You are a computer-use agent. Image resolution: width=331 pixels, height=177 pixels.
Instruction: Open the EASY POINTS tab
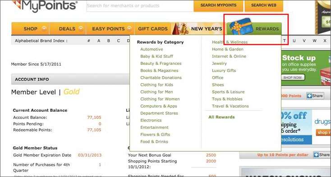click(110, 29)
